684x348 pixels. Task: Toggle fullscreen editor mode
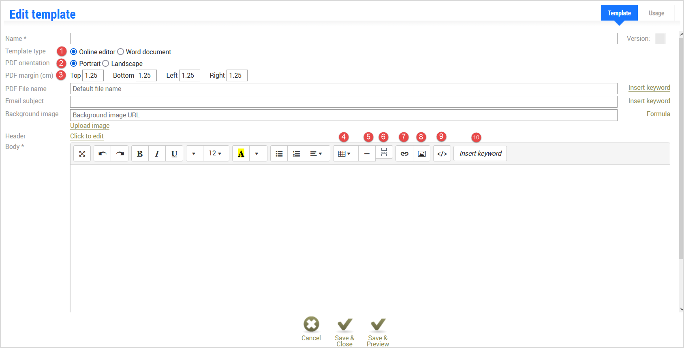(x=82, y=154)
